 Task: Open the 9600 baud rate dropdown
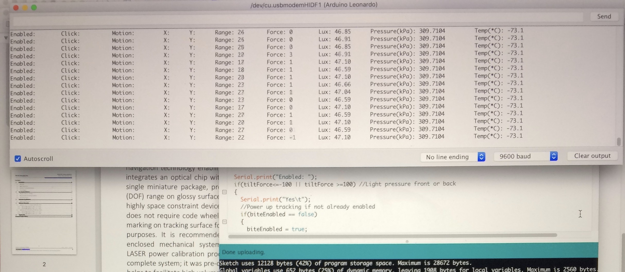click(526, 156)
